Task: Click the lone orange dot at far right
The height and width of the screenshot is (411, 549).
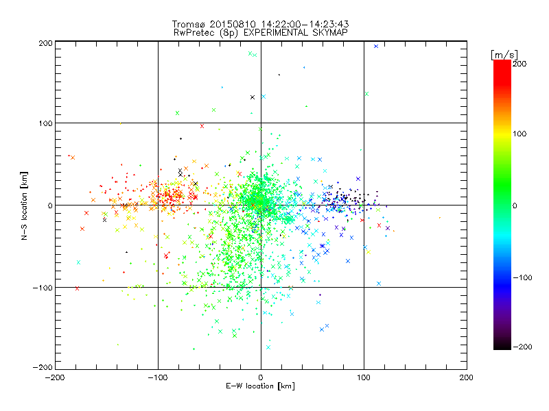Action: pos(440,218)
